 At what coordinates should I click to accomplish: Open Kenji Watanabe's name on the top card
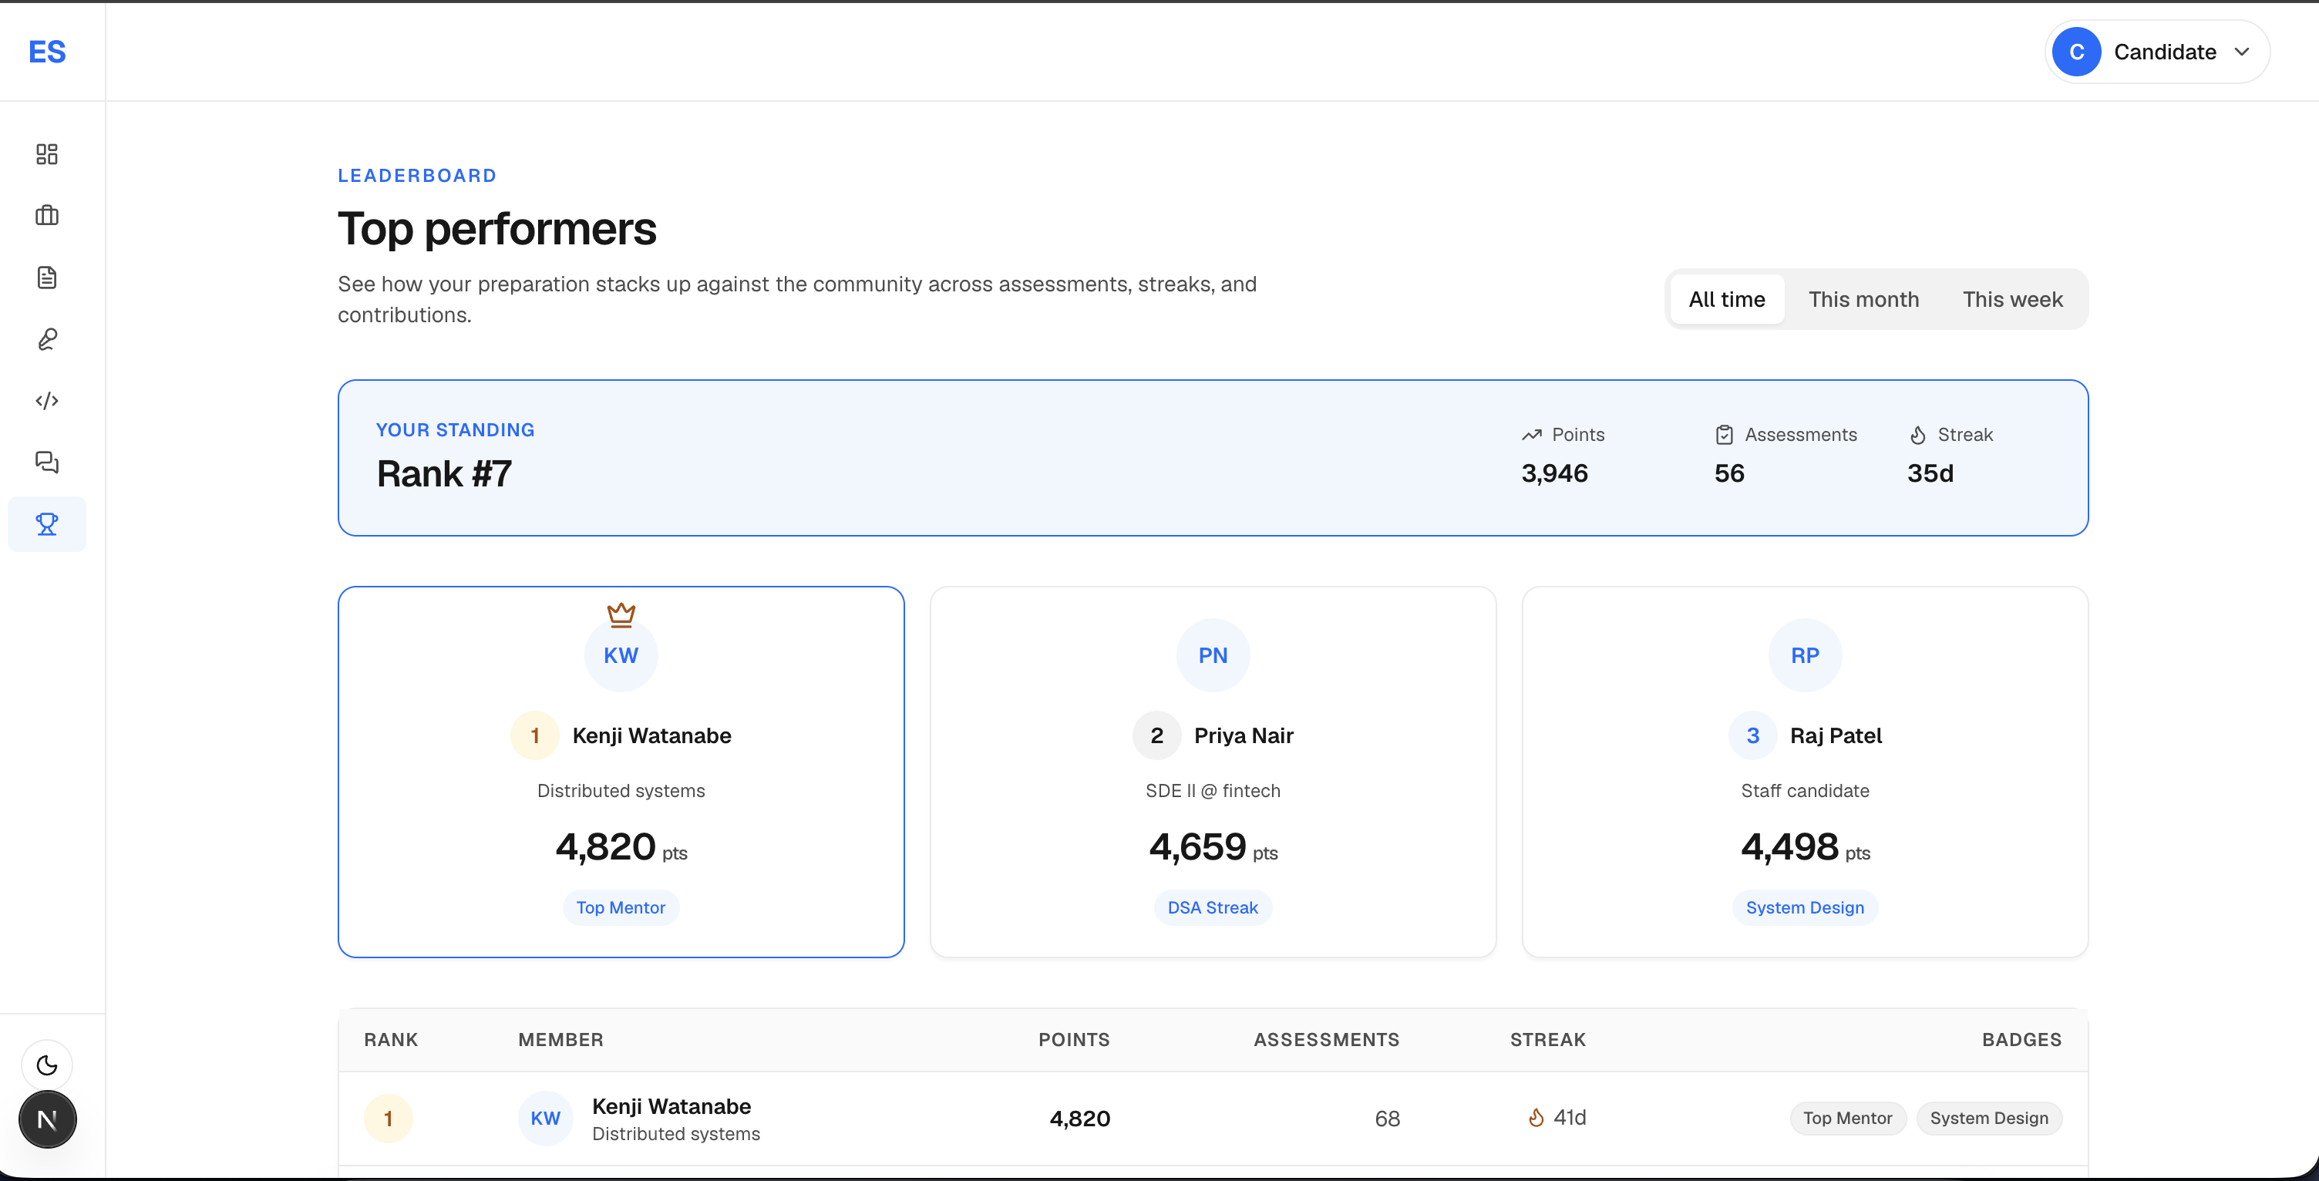(651, 735)
